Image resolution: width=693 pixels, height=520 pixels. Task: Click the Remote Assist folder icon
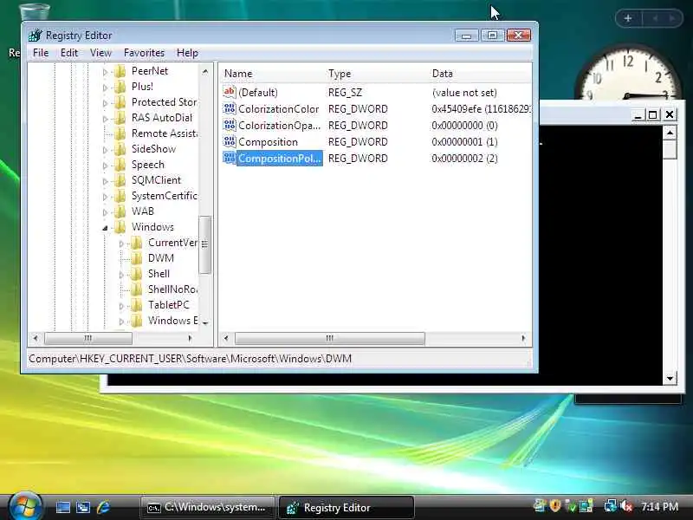click(x=120, y=133)
